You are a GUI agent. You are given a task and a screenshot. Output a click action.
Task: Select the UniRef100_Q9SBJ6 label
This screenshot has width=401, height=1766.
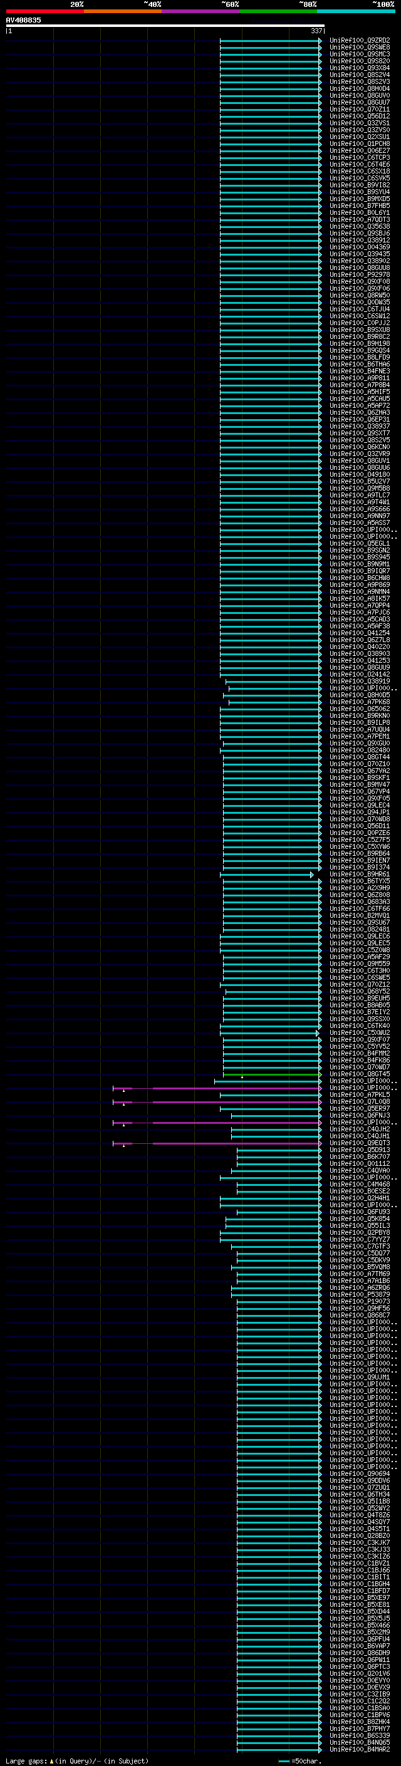[x=359, y=234]
